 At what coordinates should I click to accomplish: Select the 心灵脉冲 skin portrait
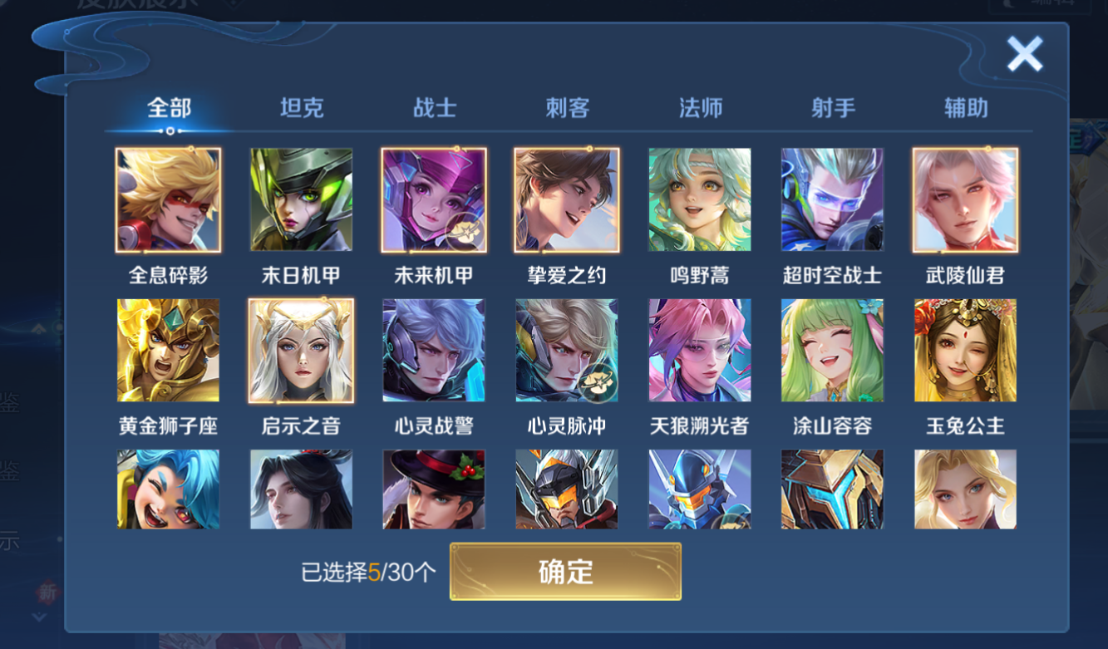567,351
